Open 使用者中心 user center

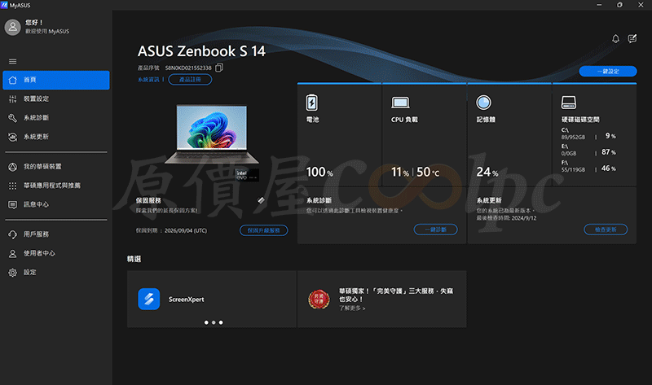click(x=56, y=253)
